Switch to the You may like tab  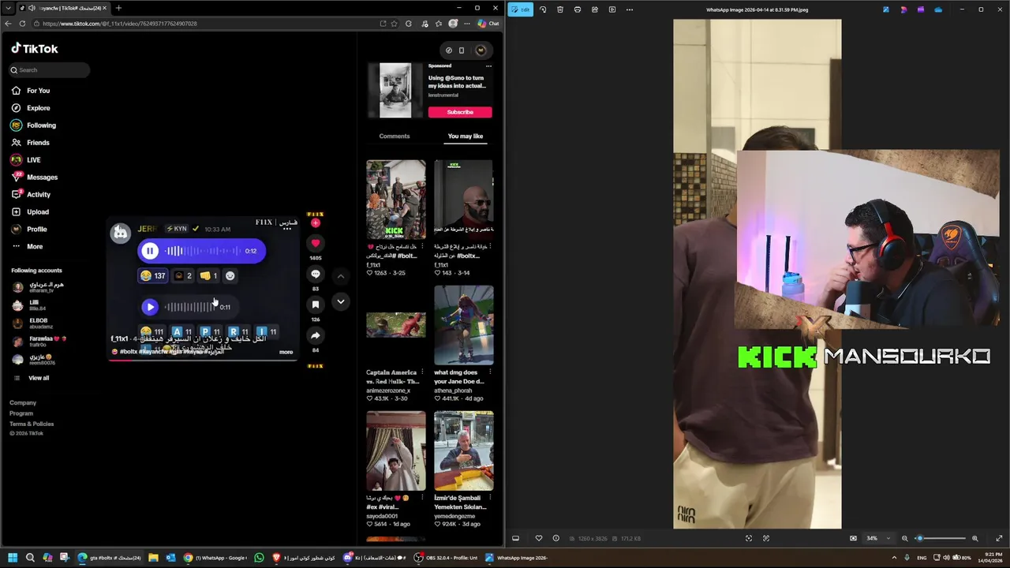point(466,136)
